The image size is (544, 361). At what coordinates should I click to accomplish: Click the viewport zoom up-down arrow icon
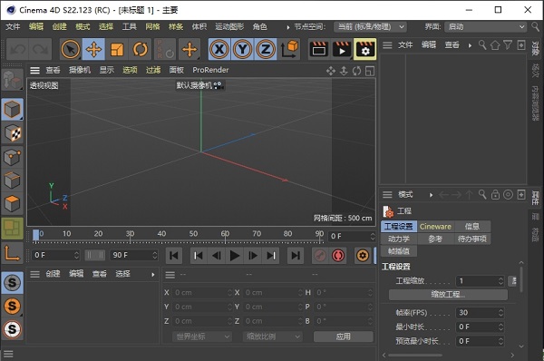tap(344, 71)
